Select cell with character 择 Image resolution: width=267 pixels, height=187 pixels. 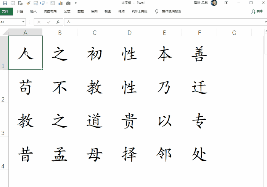[x=129, y=153]
